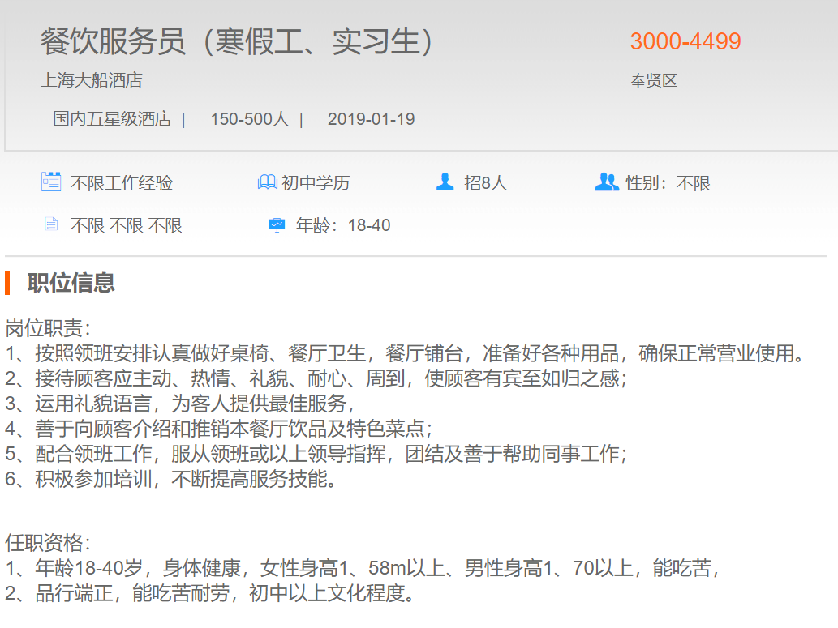This screenshot has height=628, width=838.
Task: Click the 年龄：18-40 requirement text
Action: click(x=342, y=225)
